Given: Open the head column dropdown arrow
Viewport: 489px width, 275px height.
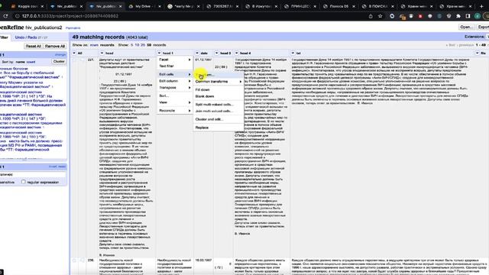Looking at the screenshot, I should click(102, 53).
